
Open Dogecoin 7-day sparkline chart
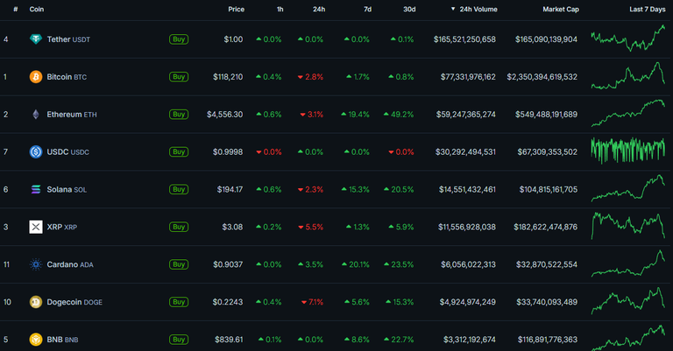coord(628,301)
